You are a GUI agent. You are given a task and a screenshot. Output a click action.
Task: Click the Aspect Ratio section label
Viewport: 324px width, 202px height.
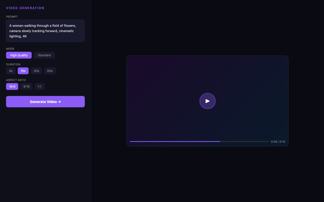coord(16,80)
